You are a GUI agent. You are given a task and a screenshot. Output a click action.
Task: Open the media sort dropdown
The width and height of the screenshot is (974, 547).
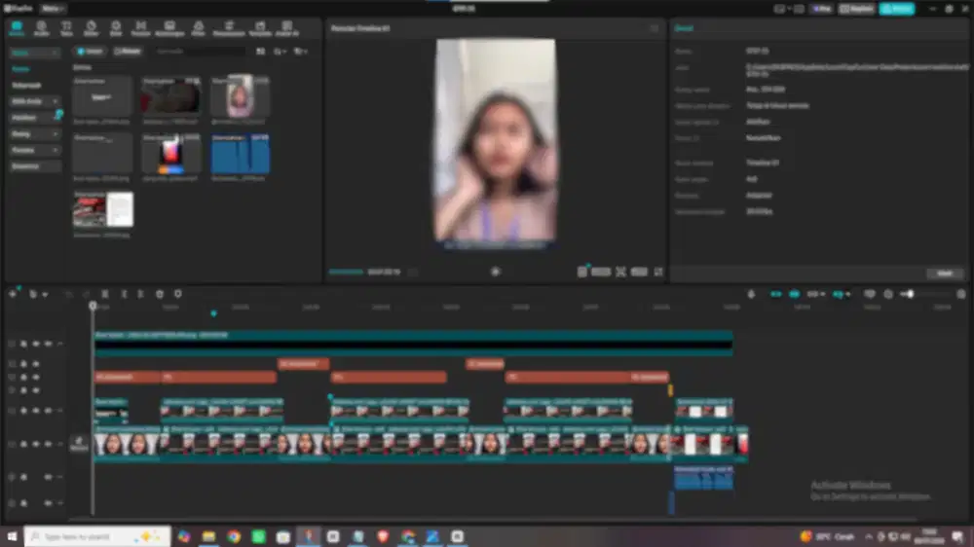click(x=281, y=52)
